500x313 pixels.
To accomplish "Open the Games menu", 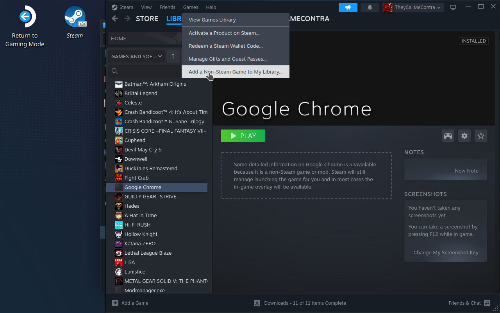I will coord(191,7).
